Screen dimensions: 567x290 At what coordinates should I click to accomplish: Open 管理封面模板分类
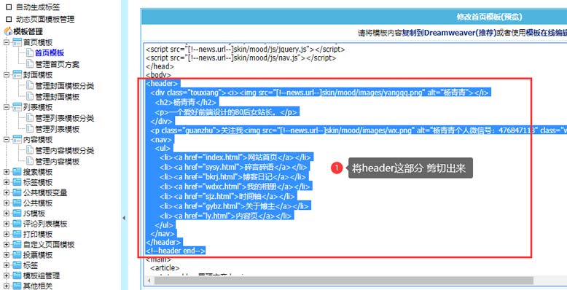65,86
